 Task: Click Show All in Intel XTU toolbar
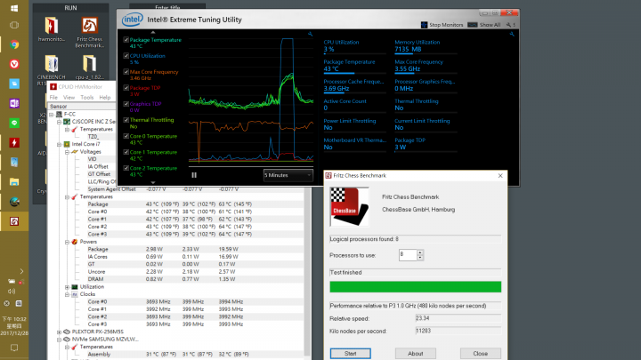[x=484, y=25]
